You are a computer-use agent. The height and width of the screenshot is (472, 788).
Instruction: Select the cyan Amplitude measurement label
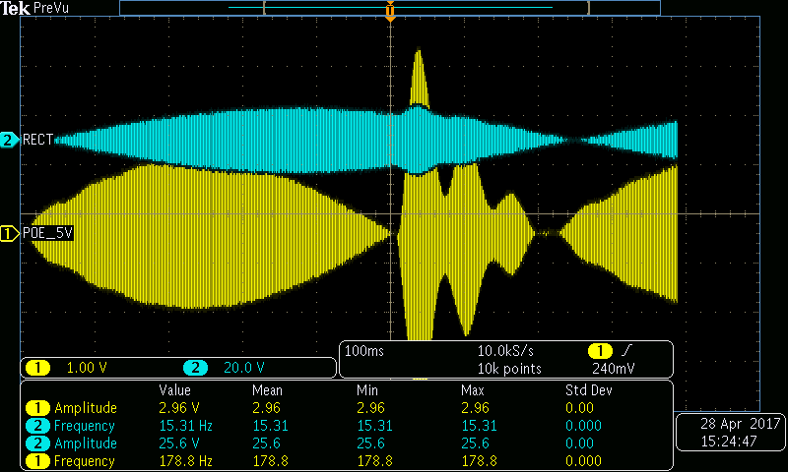86,443
